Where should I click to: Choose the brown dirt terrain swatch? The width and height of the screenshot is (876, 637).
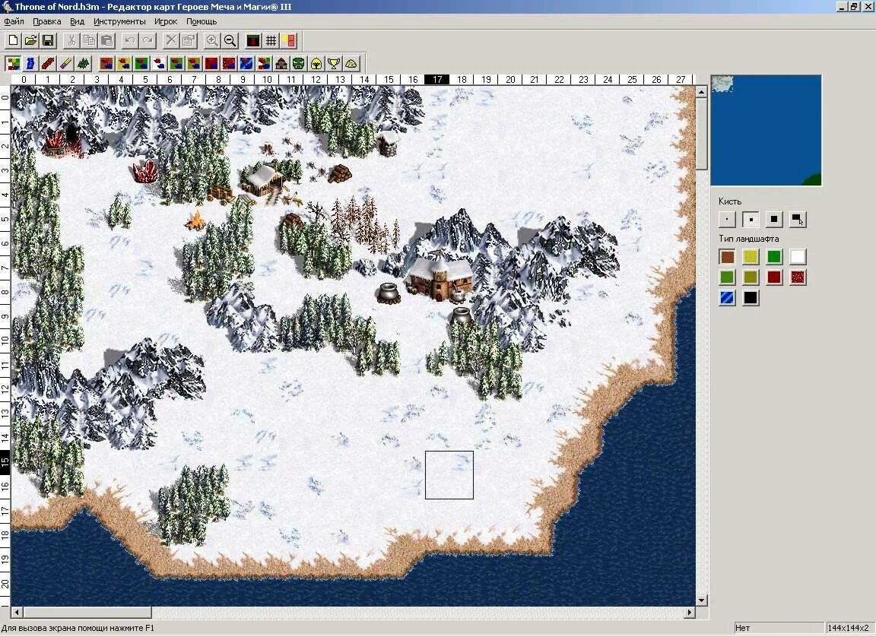point(727,257)
